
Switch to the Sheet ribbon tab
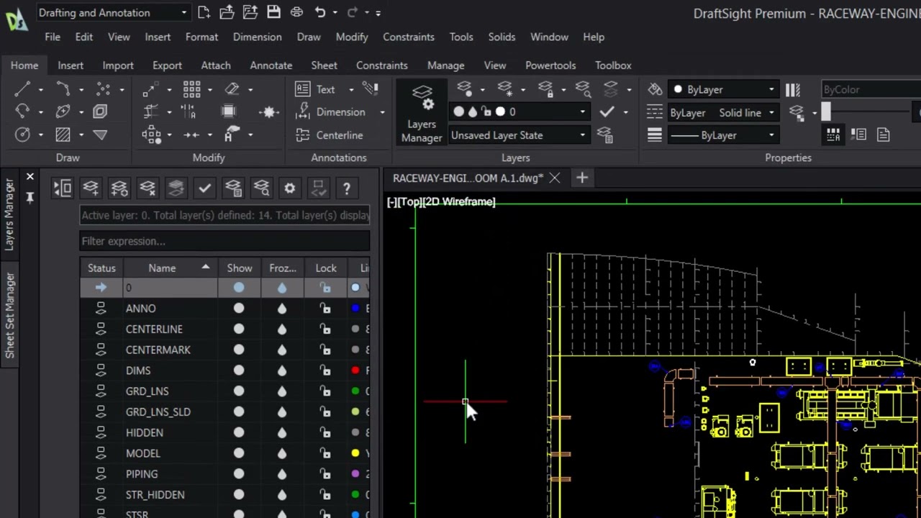[324, 65]
